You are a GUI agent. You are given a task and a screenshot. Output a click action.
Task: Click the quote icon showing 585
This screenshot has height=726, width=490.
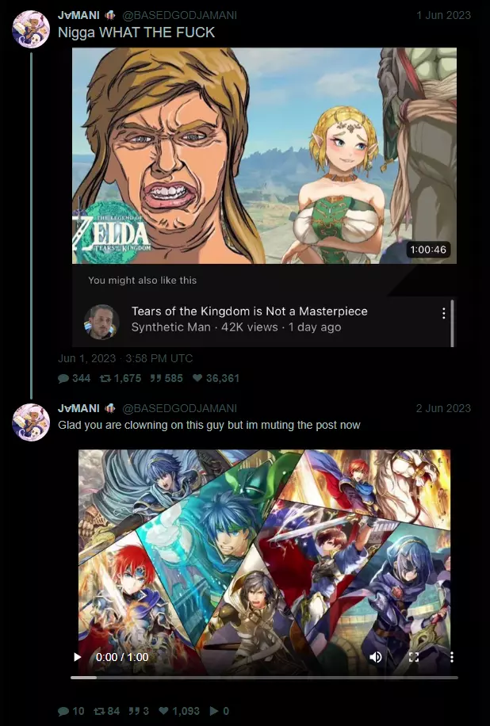(x=155, y=378)
